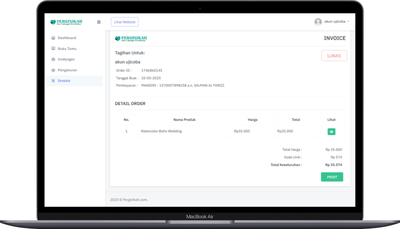
Task: Click the PRINT button
Action: pos(332,177)
